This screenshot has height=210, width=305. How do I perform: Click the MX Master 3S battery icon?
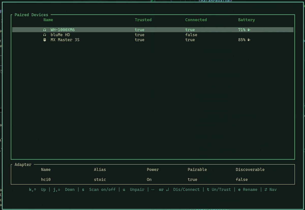249,40
